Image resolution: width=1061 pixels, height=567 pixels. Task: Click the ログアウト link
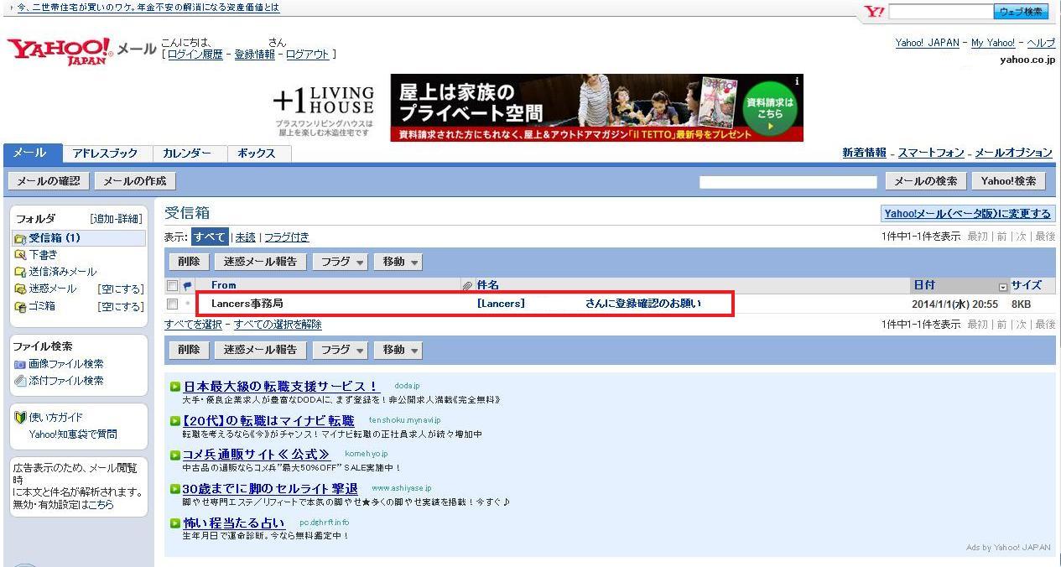[308, 55]
